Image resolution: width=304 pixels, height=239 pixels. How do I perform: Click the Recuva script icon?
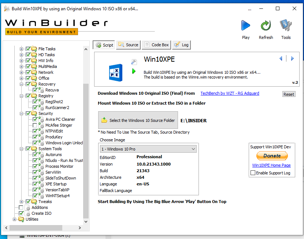[x=41, y=90]
